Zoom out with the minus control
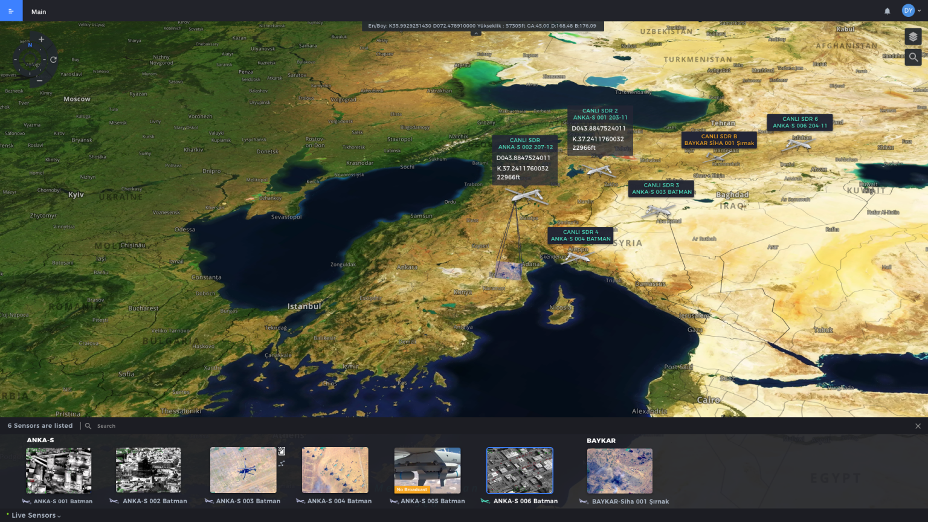 pos(39,80)
